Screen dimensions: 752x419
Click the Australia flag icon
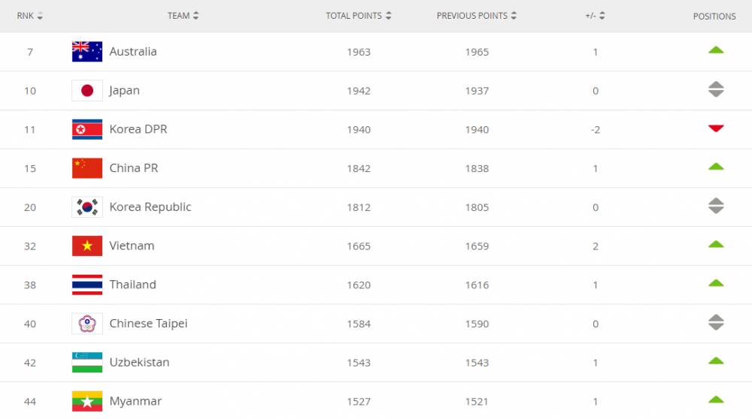[86, 52]
